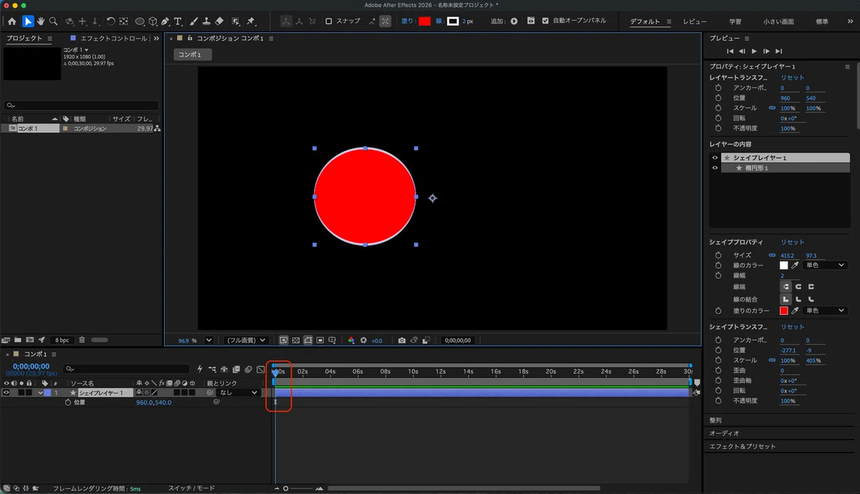The width and height of the screenshot is (860, 494).
Task: Open the プロジェクト panel menu
Action: [49, 38]
